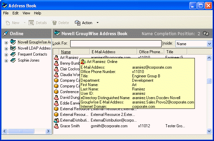Click the Delete toolbar button
The height and width of the screenshot is (141, 214).
click(x=60, y=23)
